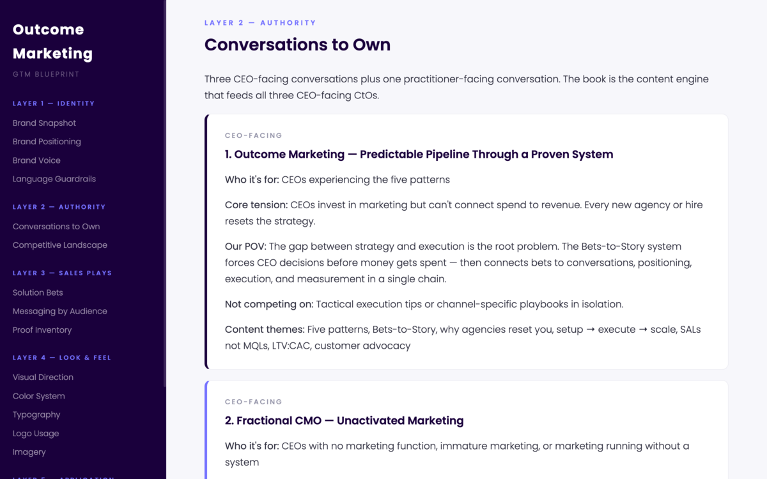Click the Outcome Marketing home title
Screen dimensions: 767x479
point(52,41)
